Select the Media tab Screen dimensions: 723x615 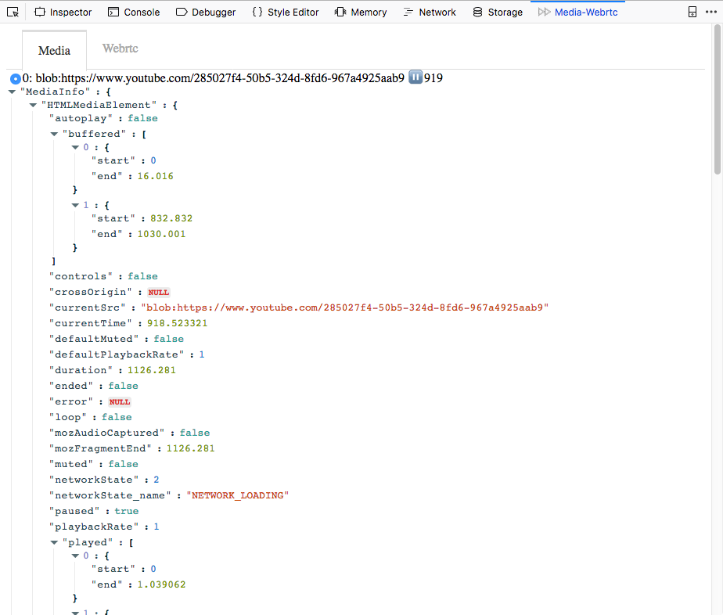[x=54, y=50]
